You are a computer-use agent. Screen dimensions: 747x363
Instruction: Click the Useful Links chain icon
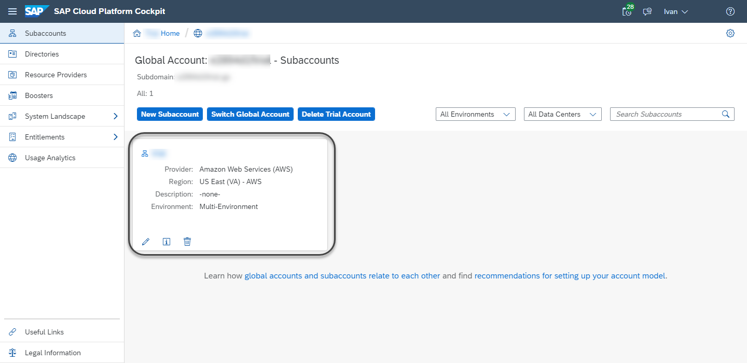pos(13,332)
